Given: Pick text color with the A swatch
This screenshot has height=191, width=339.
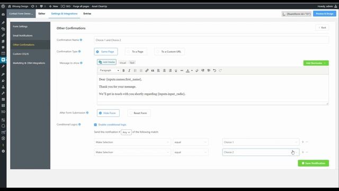Looking at the screenshot, I should [188, 71].
